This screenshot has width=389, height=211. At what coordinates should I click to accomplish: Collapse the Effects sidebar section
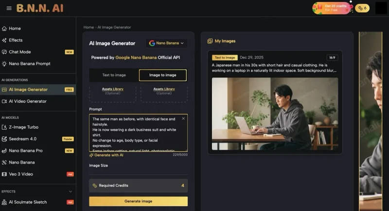[71, 192]
